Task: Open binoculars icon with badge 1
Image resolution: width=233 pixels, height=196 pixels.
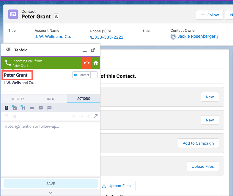Action: pyautogui.click(x=23, y=108)
